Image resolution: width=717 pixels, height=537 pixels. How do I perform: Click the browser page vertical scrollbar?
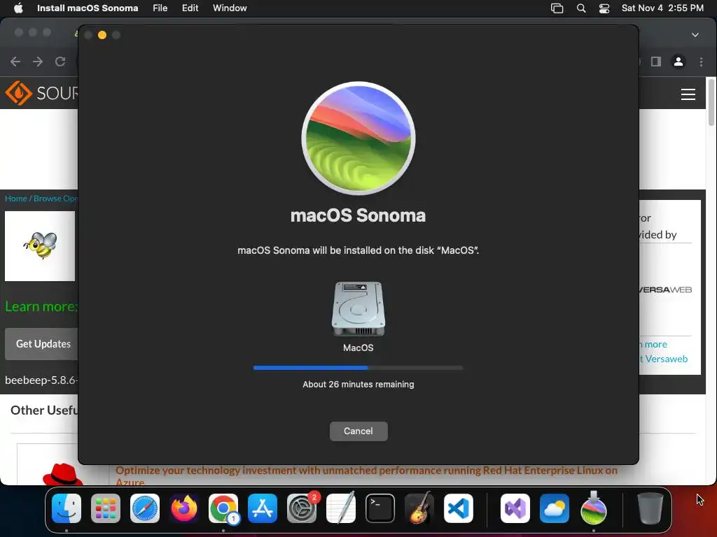[x=711, y=102]
